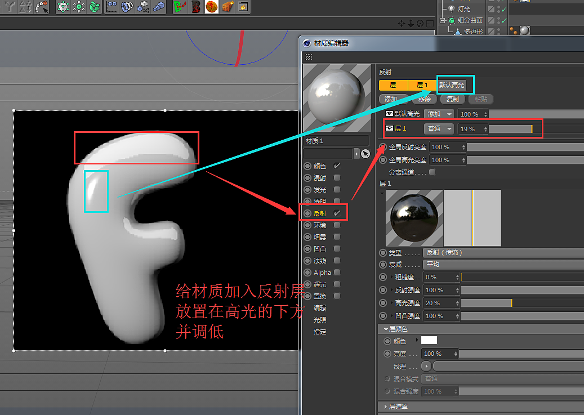Click the 纹理 arrow button
This screenshot has width=584, height=415.
coord(426,366)
